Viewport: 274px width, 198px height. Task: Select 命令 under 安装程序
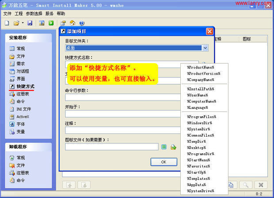(17, 102)
